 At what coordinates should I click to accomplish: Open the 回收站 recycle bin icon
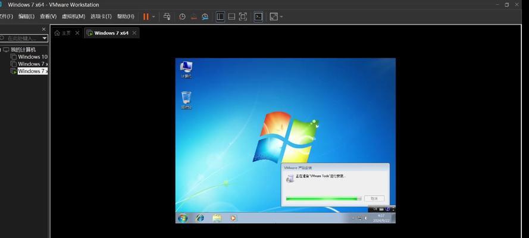pos(186,100)
